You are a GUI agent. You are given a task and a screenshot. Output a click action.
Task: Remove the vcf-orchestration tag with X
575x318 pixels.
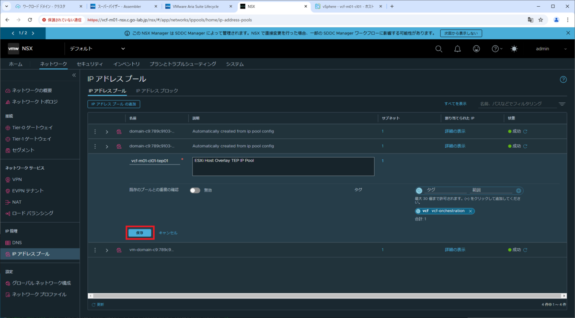[471, 211]
